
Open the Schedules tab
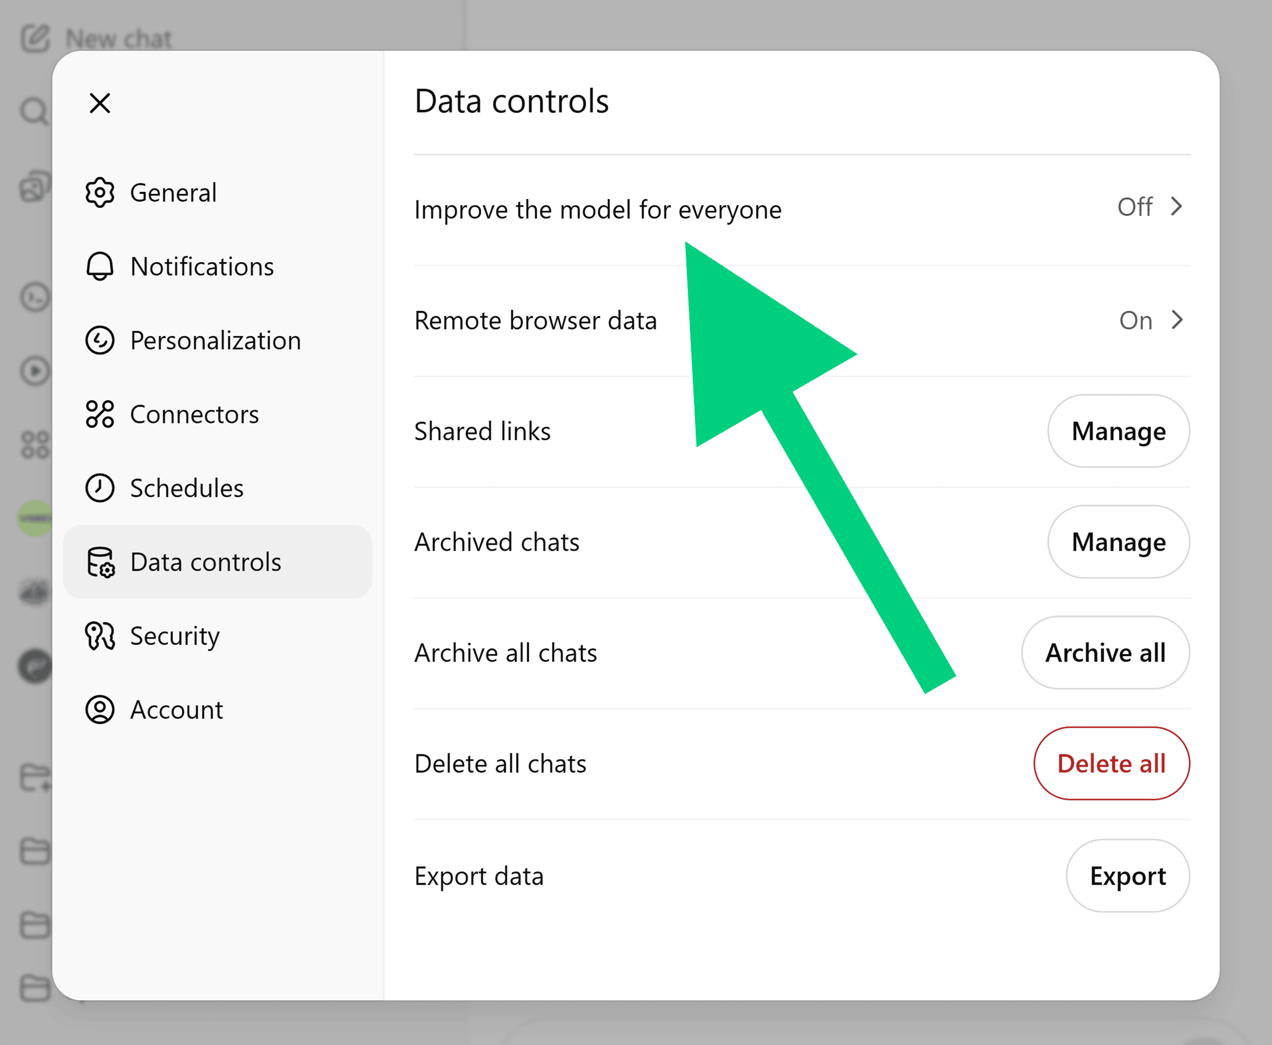[x=218, y=488]
